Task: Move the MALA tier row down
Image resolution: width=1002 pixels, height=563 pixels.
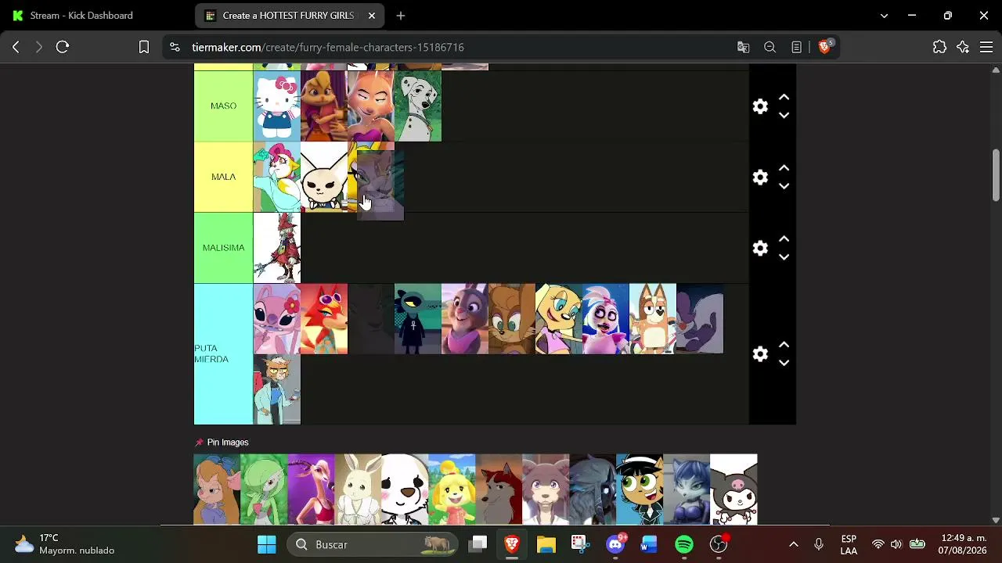Action: [x=784, y=186]
